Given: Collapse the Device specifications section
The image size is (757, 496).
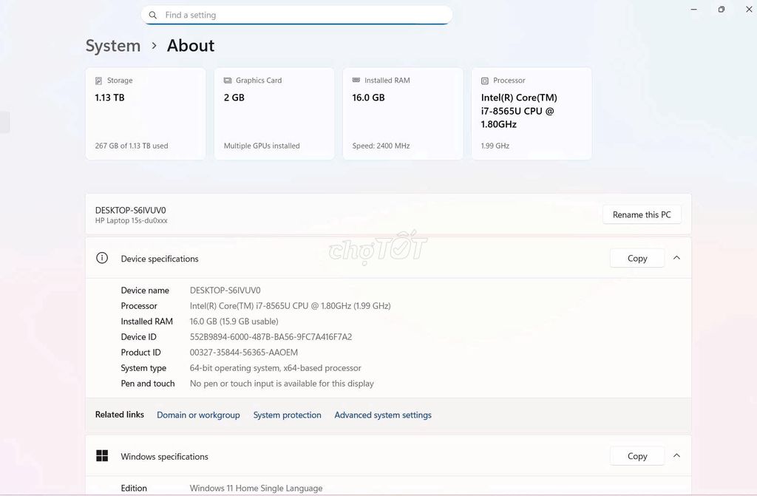Looking at the screenshot, I should 677,258.
